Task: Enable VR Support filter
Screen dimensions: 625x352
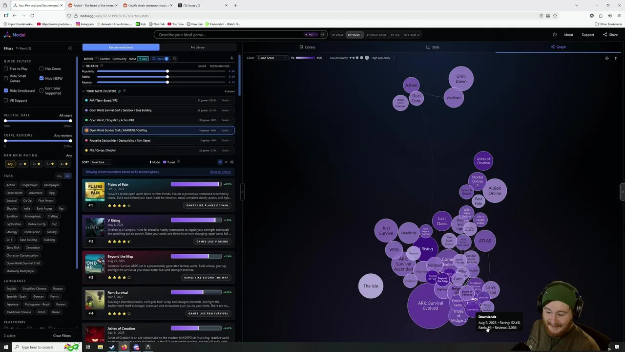Action: coord(6,100)
